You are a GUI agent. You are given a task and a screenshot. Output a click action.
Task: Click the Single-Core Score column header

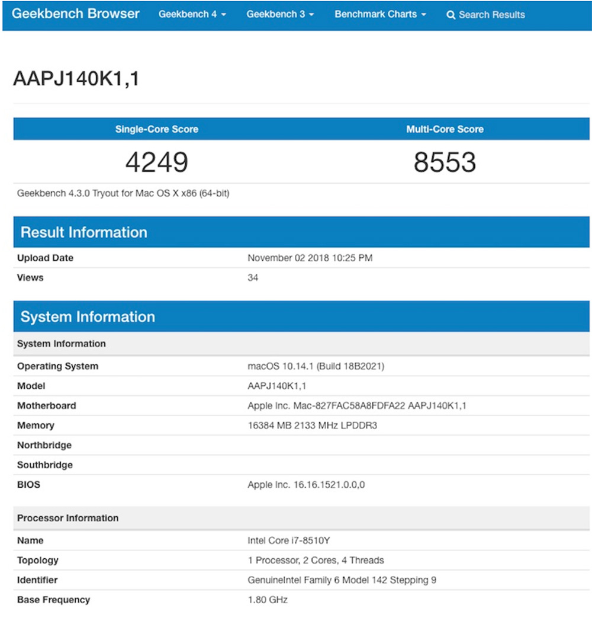click(157, 129)
